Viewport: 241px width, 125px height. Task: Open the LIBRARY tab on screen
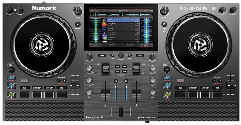click(x=112, y=45)
